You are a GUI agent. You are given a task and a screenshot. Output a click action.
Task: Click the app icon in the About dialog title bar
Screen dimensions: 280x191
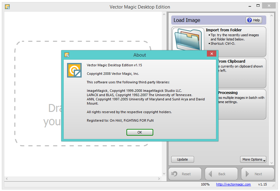click(x=66, y=55)
